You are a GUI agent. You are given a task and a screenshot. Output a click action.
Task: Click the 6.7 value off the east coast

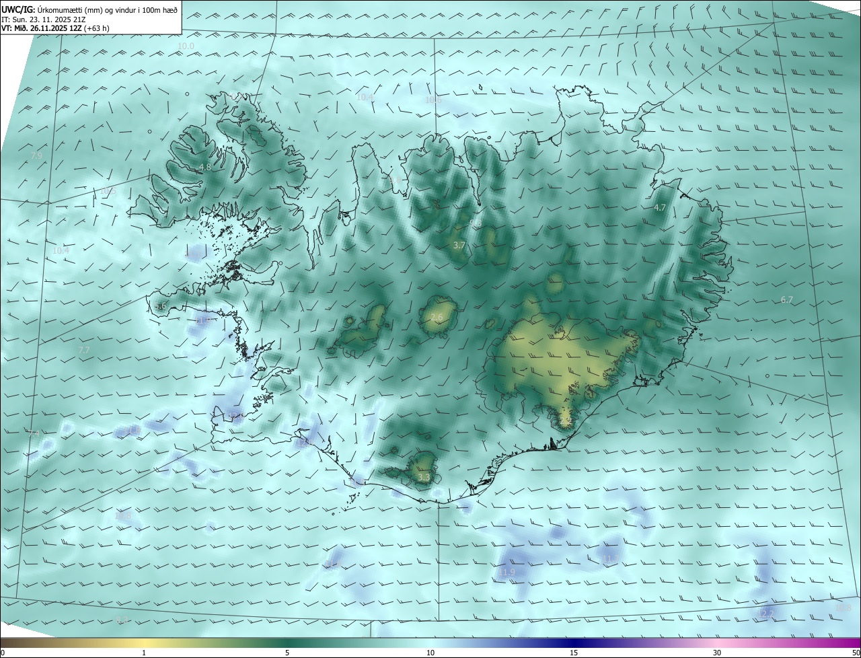[787, 299]
